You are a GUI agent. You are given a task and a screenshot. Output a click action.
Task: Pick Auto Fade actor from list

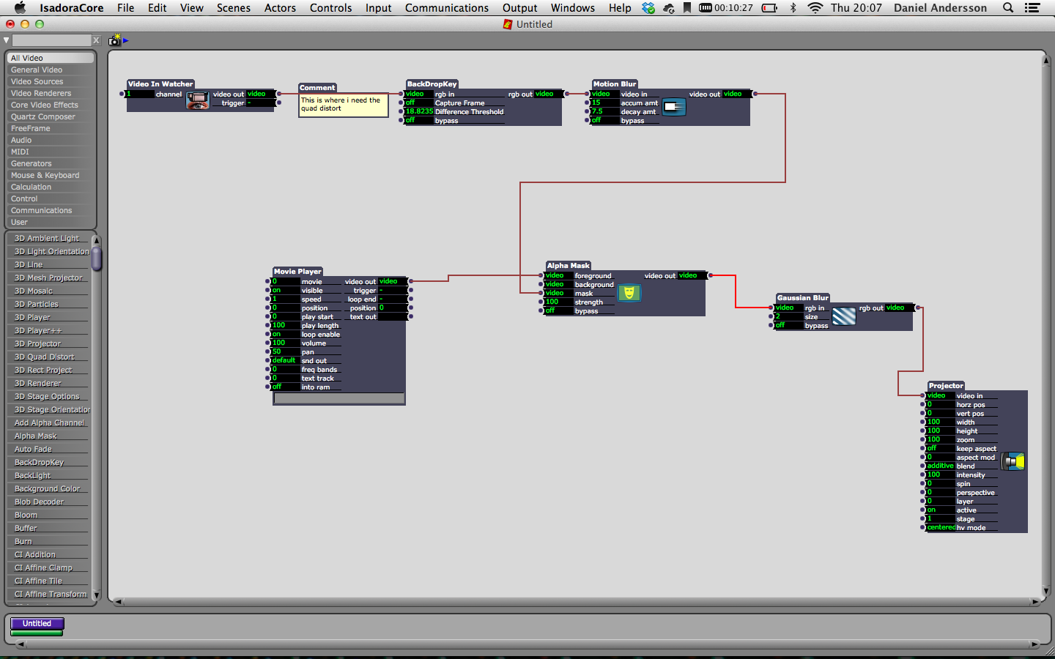coord(34,450)
